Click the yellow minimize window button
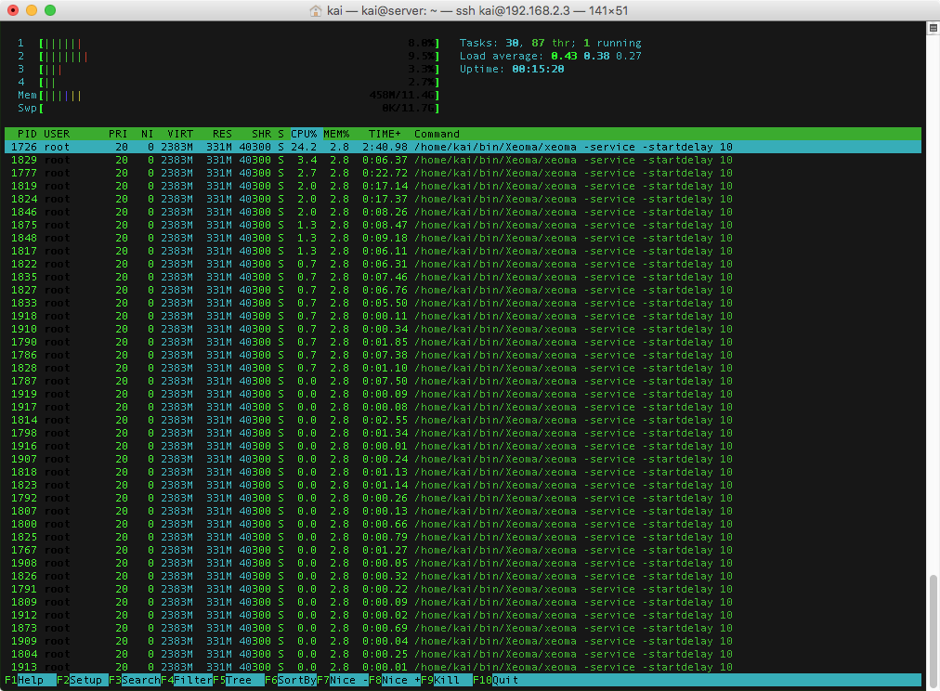 (32, 10)
